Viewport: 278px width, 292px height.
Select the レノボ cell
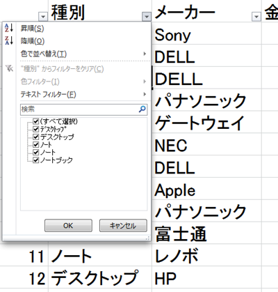coord(206,255)
